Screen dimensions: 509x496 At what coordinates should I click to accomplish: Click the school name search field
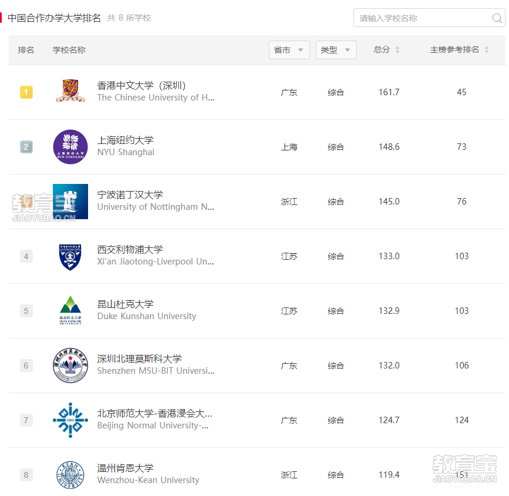pyautogui.click(x=429, y=18)
